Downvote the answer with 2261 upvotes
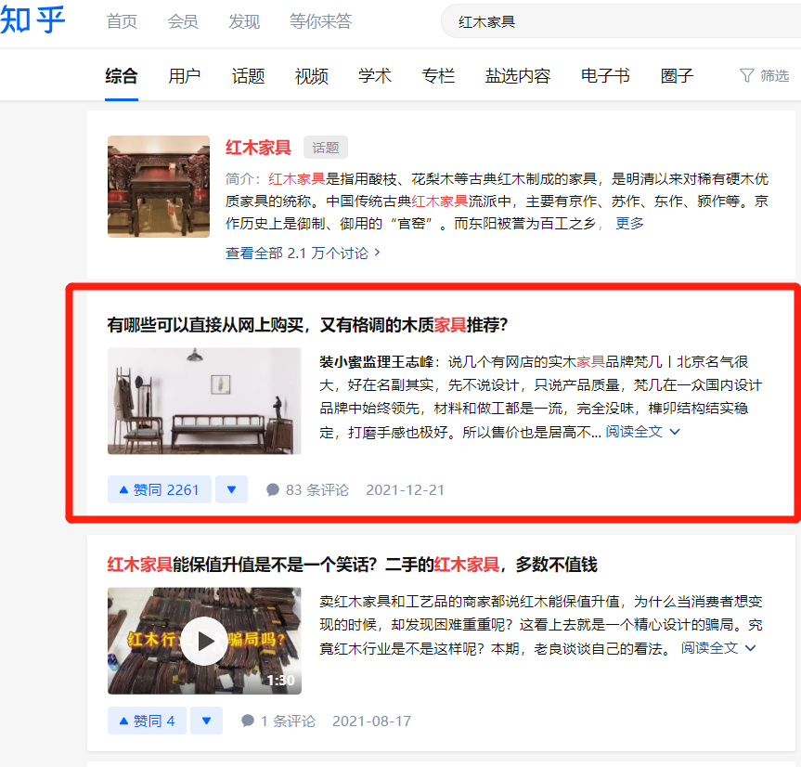Image resolution: width=801 pixels, height=767 pixels. [x=231, y=489]
